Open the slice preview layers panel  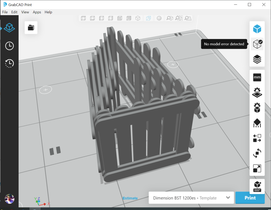tap(257, 59)
